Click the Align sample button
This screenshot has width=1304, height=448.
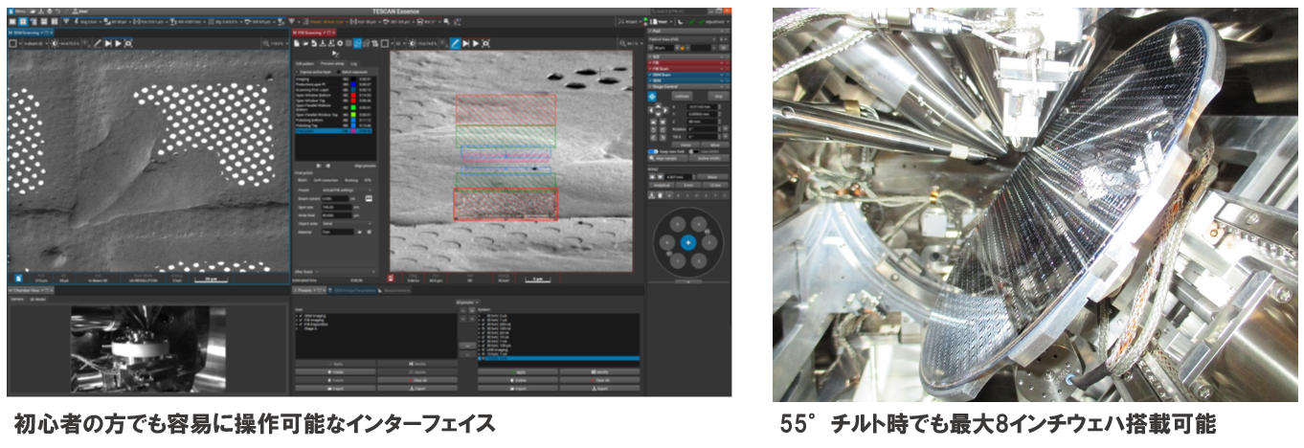point(665,159)
